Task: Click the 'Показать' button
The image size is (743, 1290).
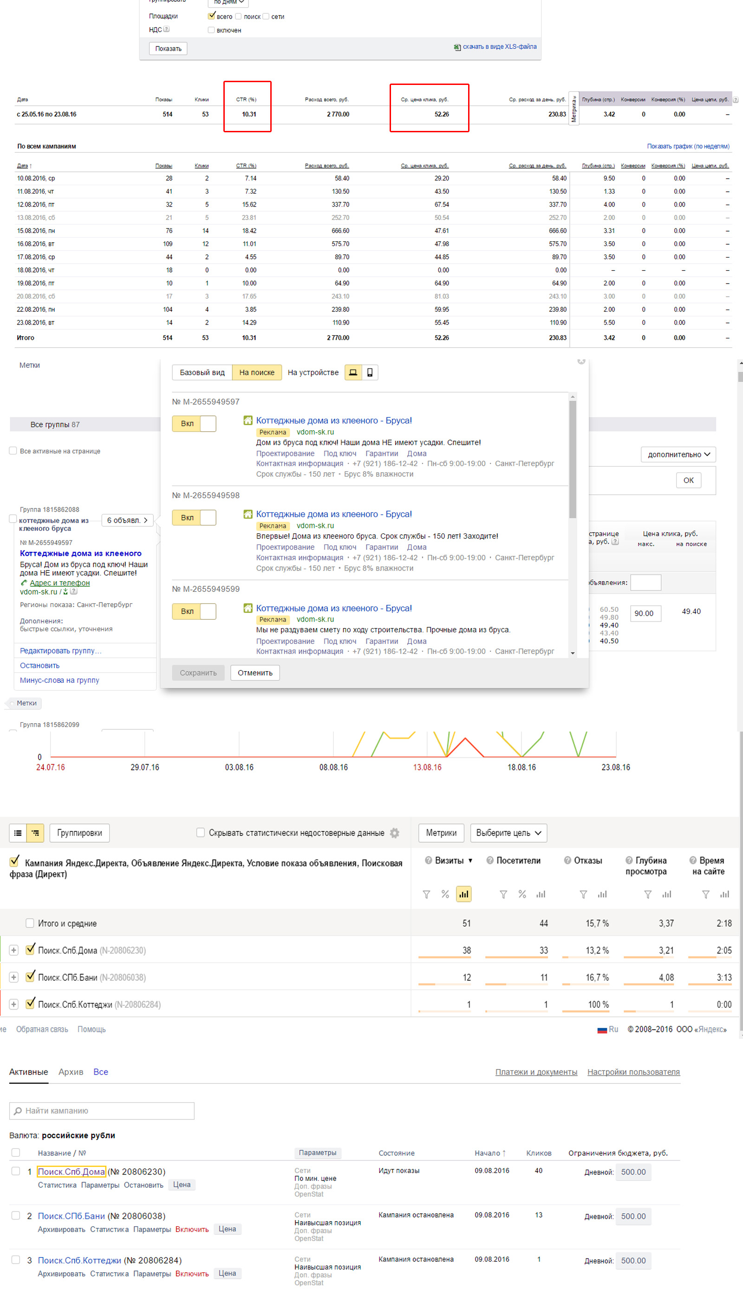Action: pyautogui.click(x=169, y=48)
